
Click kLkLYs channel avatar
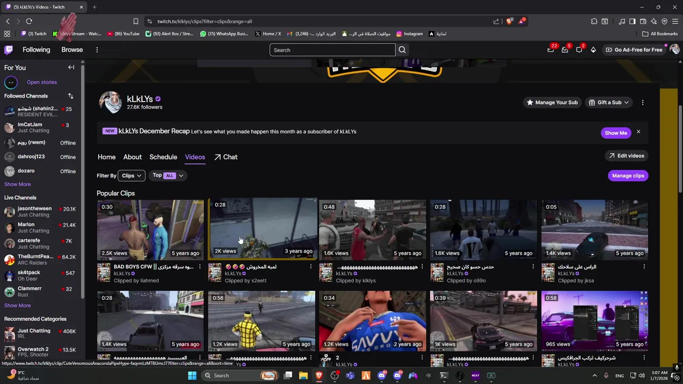(110, 102)
